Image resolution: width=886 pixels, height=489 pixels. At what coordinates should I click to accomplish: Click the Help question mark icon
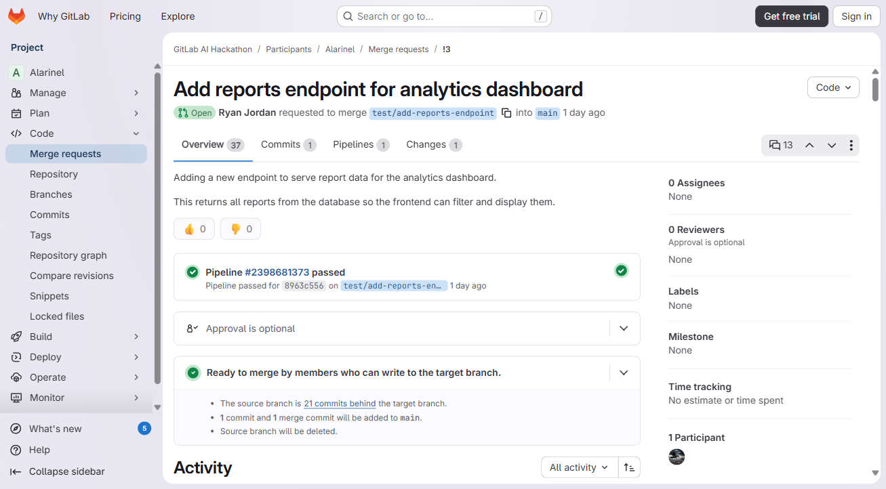[x=16, y=450]
